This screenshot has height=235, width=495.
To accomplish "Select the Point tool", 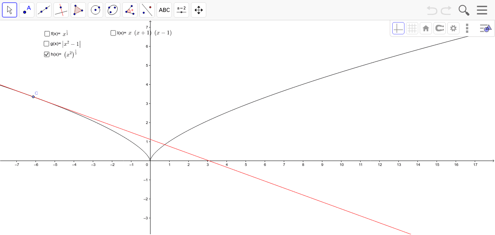I will (x=27, y=10).
